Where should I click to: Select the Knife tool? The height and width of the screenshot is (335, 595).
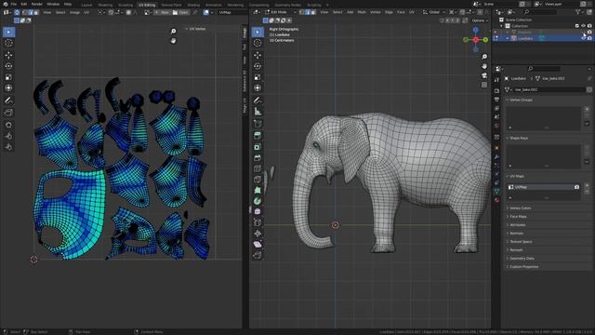[258, 180]
